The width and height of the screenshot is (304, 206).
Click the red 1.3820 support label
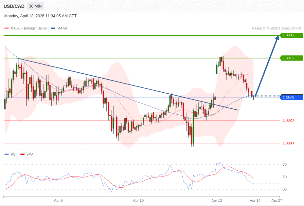[288, 120]
